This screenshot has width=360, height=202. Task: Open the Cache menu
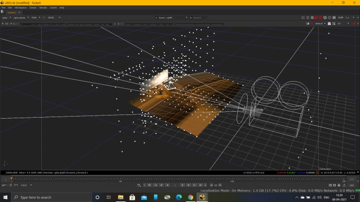(x=53, y=7)
